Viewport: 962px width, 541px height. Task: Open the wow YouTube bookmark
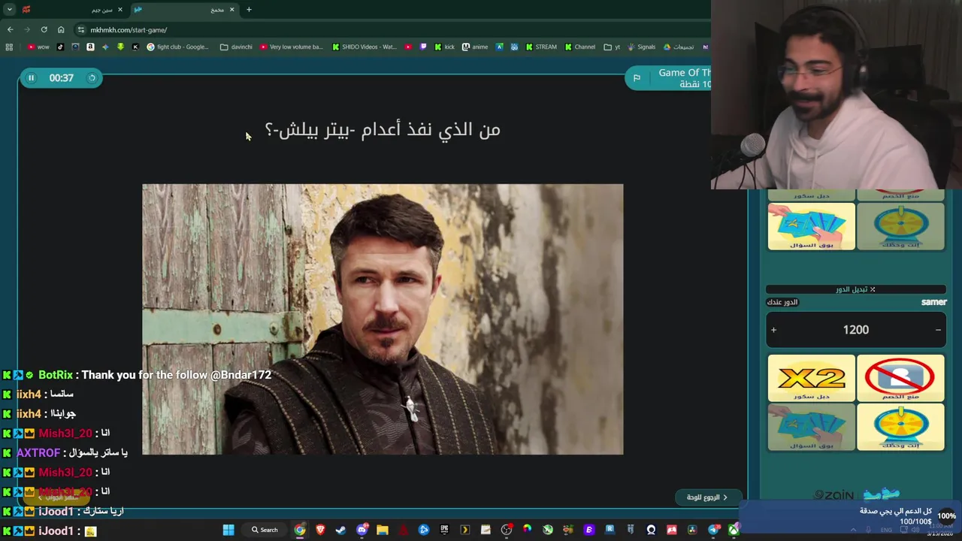point(38,47)
